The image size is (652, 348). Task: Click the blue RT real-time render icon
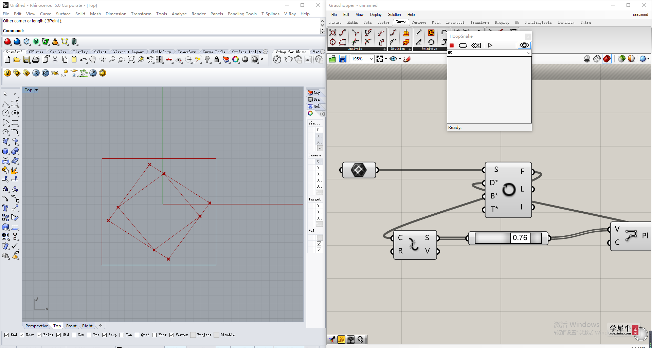pos(46,73)
